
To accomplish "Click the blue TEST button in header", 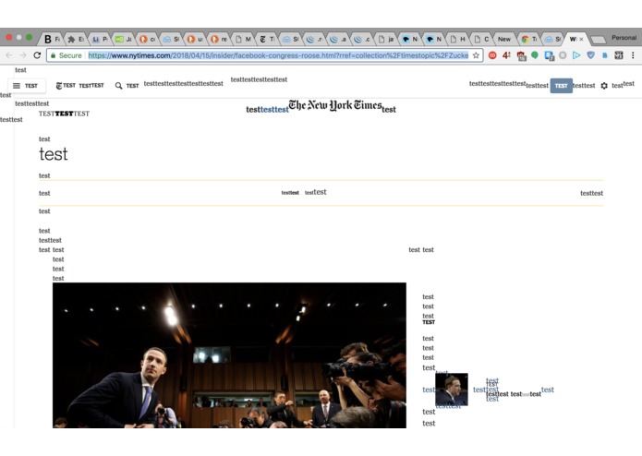I will click(561, 86).
